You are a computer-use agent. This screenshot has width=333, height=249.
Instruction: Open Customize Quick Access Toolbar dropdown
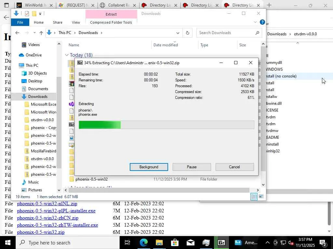40,14
